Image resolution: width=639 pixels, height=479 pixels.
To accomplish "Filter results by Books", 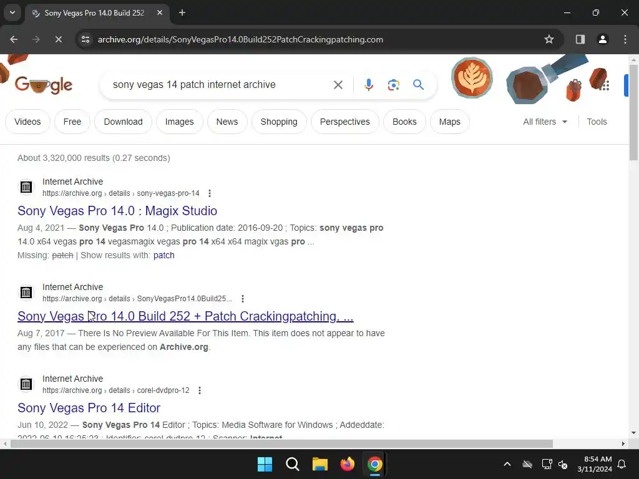I will click(404, 122).
